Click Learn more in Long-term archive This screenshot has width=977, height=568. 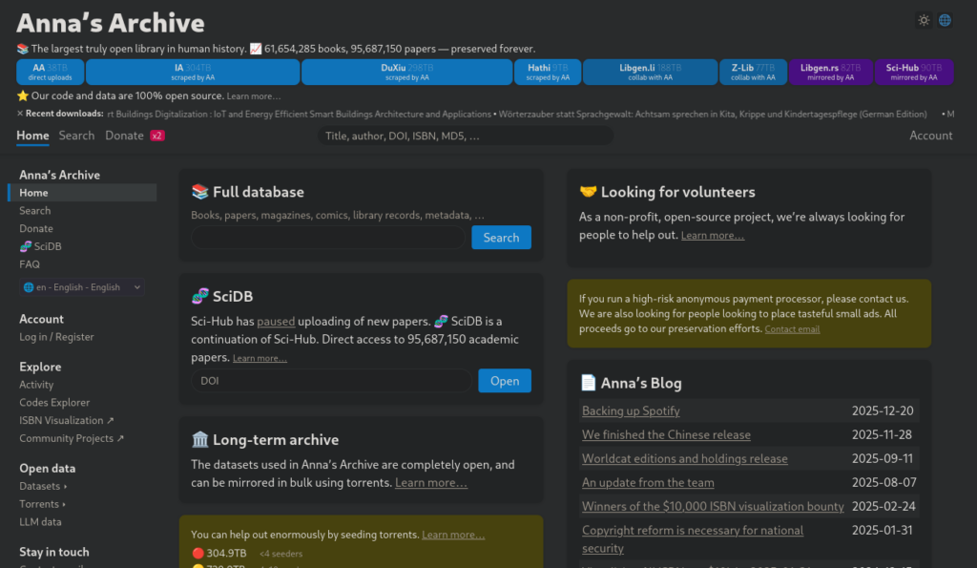(x=431, y=483)
